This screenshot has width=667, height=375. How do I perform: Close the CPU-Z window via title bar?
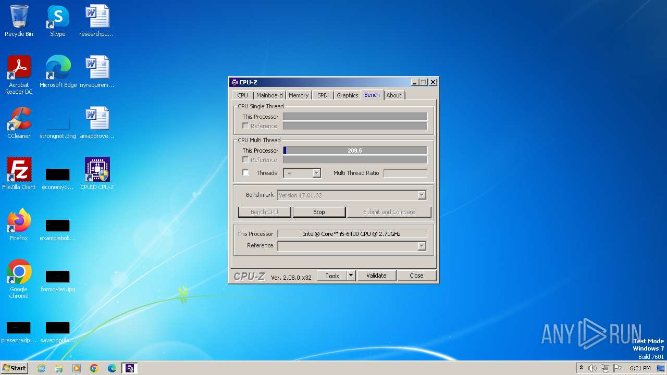click(x=433, y=82)
